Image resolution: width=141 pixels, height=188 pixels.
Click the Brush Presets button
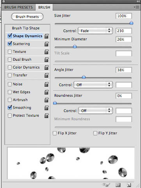click(x=27, y=17)
